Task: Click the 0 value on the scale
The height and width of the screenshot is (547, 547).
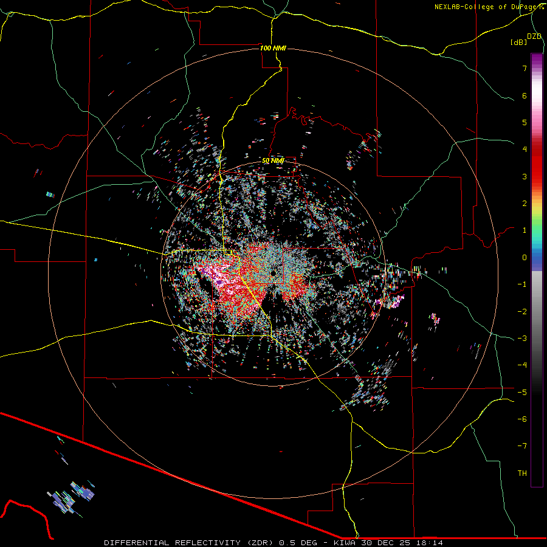Action: [525, 258]
